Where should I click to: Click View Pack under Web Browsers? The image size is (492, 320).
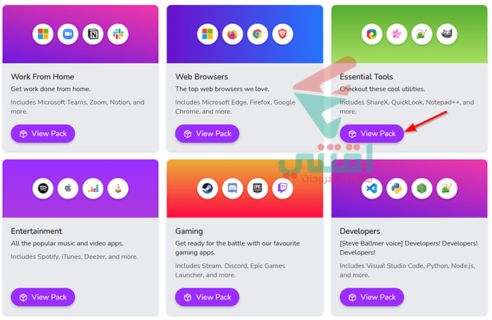[207, 133]
